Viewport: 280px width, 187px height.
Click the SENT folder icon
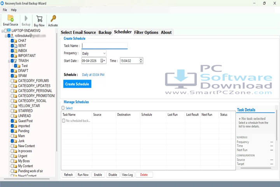(16, 46)
